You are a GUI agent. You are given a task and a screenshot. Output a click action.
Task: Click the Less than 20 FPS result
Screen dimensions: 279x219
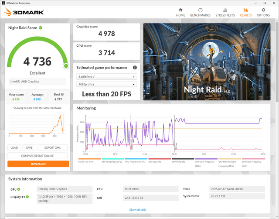click(106, 94)
